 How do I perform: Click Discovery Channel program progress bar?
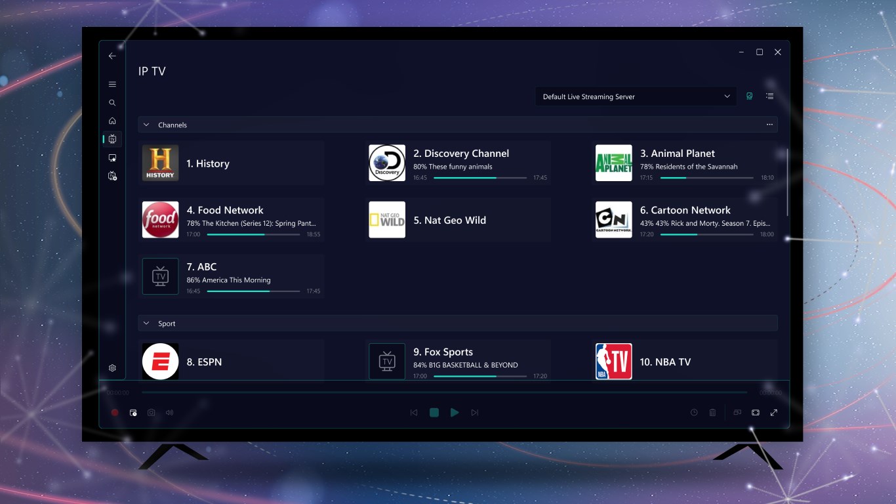coord(480,178)
